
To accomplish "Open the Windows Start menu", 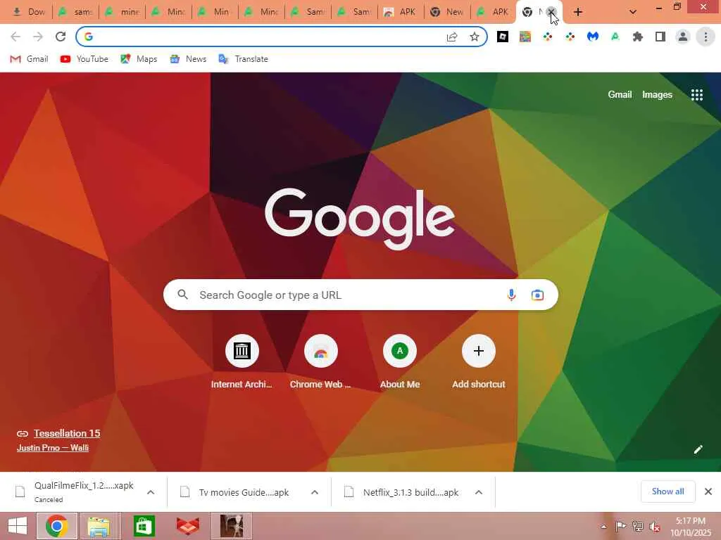I will click(18, 526).
